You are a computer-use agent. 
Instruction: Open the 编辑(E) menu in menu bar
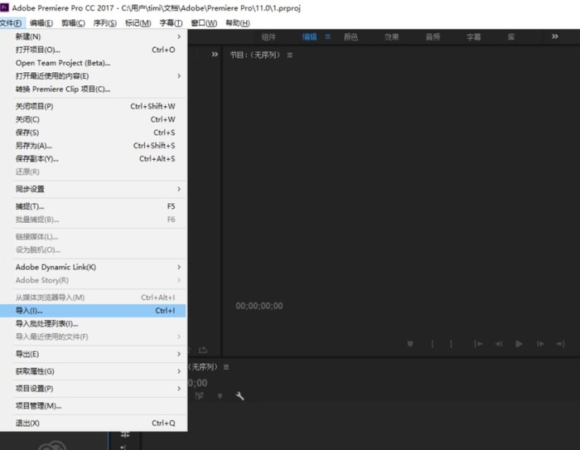[x=41, y=23]
